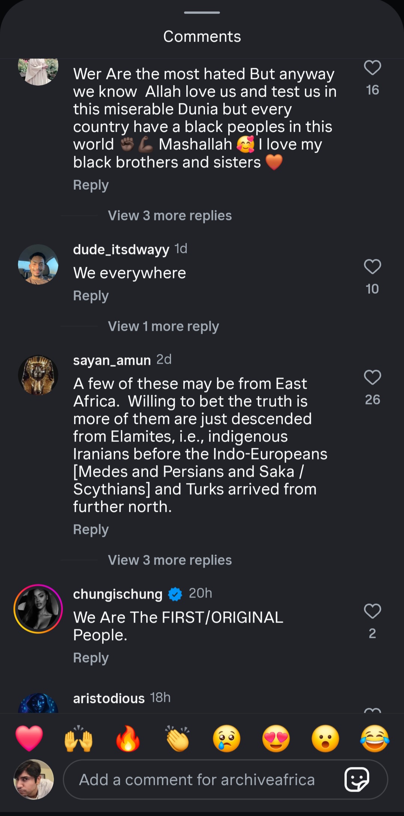Like sayan_amun's comment about Elamites
404x816 pixels.
point(372,378)
